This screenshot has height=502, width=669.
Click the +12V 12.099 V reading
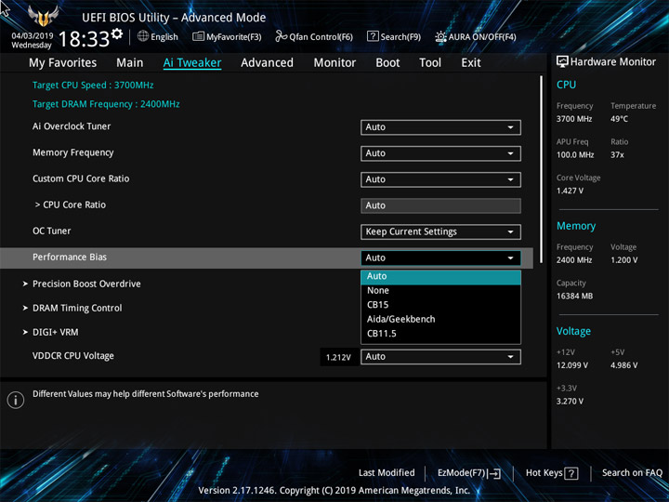pyautogui.click(x=571, y=365)
